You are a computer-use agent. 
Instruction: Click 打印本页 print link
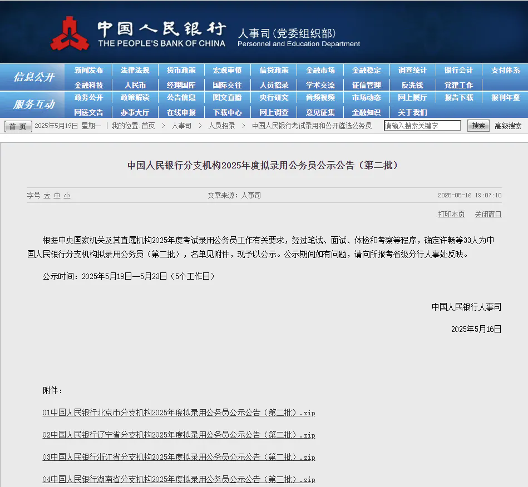tap(451, 214)
